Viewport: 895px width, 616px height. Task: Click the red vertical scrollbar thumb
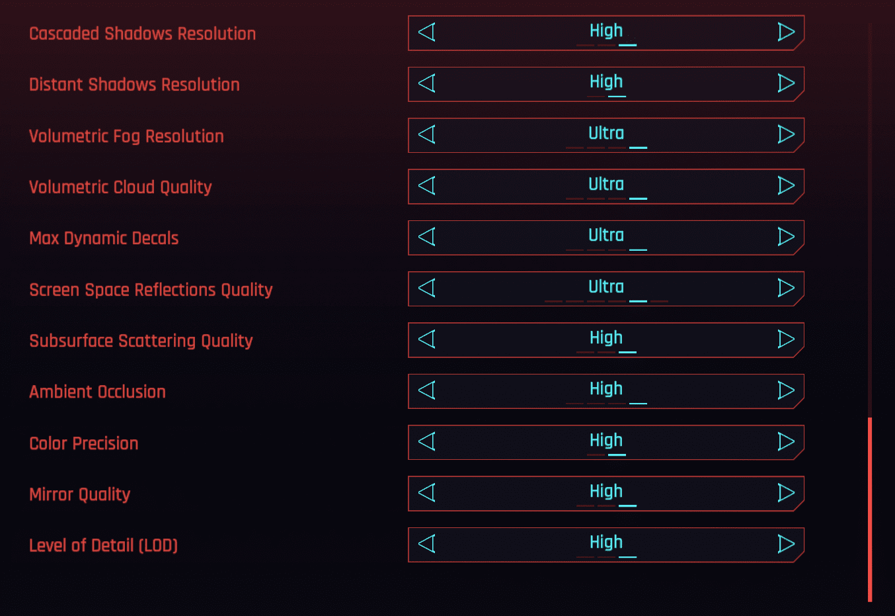870,509
